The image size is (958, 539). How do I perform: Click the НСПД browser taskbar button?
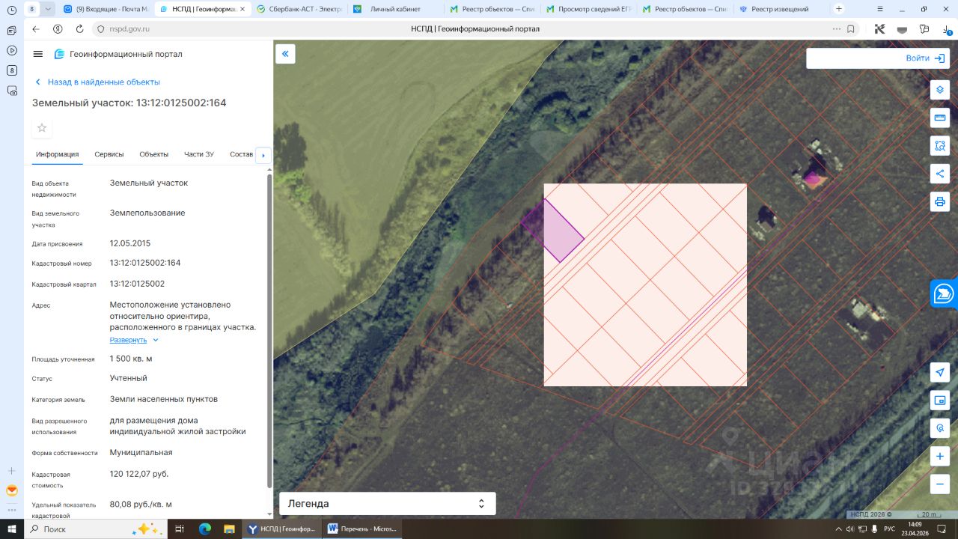point(281,529)
